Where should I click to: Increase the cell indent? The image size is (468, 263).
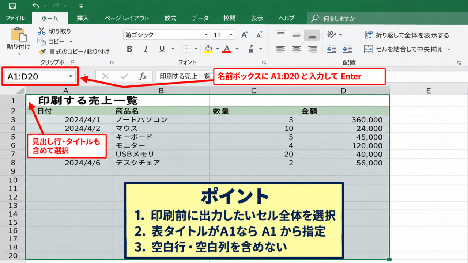(x=347, y=49)
